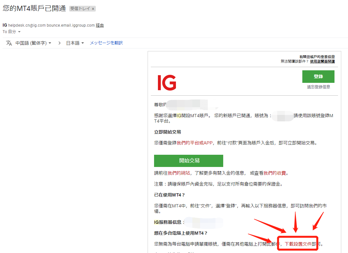Screen dimensions: 348x253
Task: Expand recipient details arrow next to To 自分
Action: (x=19, y=32)
